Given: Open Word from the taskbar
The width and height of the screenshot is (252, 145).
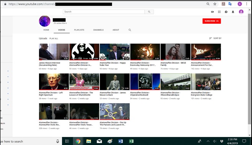Looking at the screenshot, I should coord(120,141).
